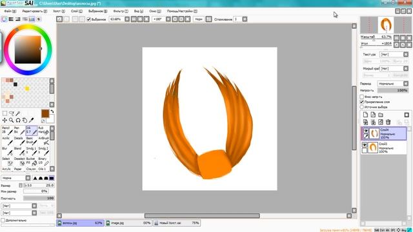Image resolution: width=413 pixels, height=232 pixels.
Task: Select the move tool
Action: click(5, 121)
